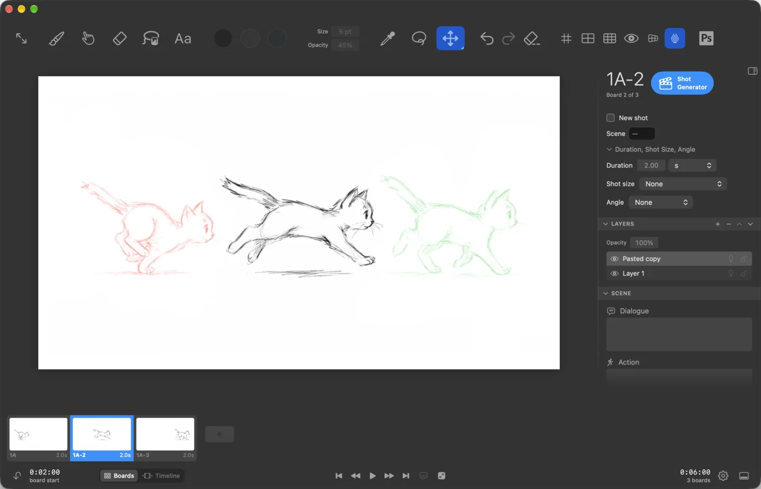This screenshot has height=489, width=761.
Task: Check the New shot checkbox
Action: click(610, 118)
